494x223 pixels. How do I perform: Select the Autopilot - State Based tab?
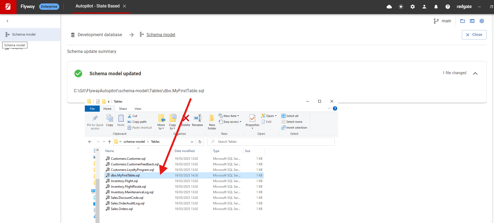(97, 6)
